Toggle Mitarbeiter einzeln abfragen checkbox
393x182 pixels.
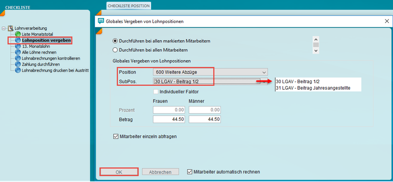click(x=116, y=136)
